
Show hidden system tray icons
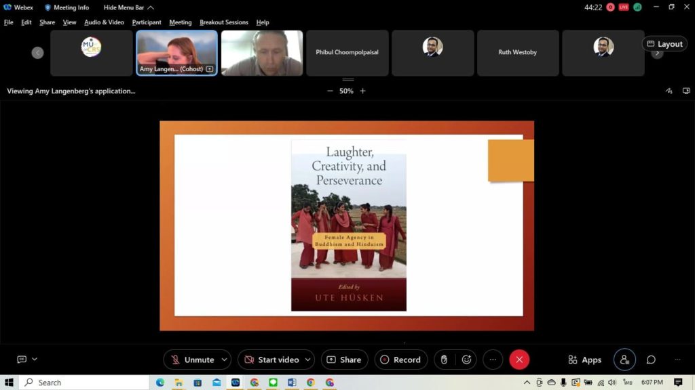point(527,383)
